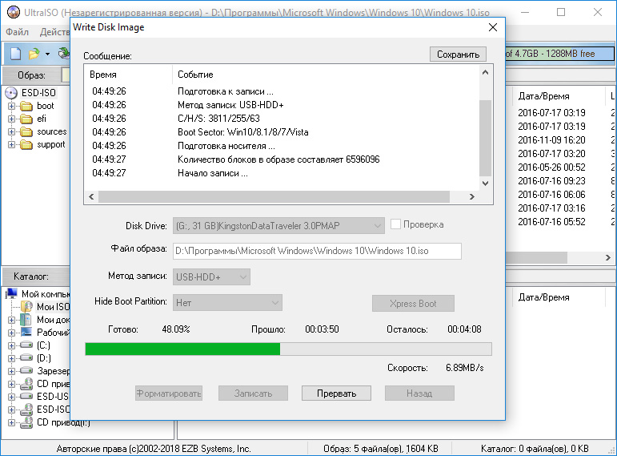Screen dimensions: 617x456
Task: Expand the CD привод(I:) node
Action: tap(11, 423)
